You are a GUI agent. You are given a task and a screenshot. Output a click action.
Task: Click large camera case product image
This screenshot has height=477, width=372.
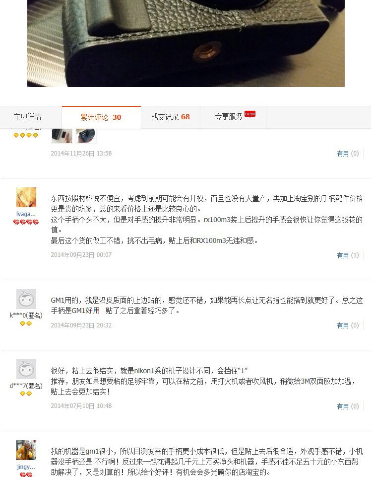[x=186, y=43]
